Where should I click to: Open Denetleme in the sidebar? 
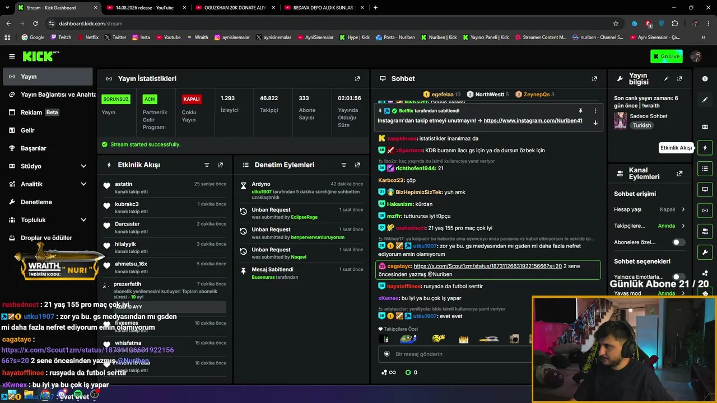pos(48,202)
